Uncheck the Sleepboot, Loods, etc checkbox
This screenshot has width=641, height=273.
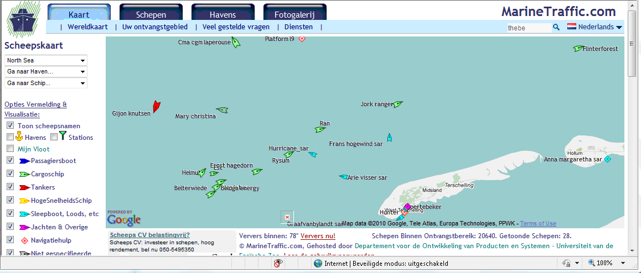pyautogui.click(x=10, y=213)
